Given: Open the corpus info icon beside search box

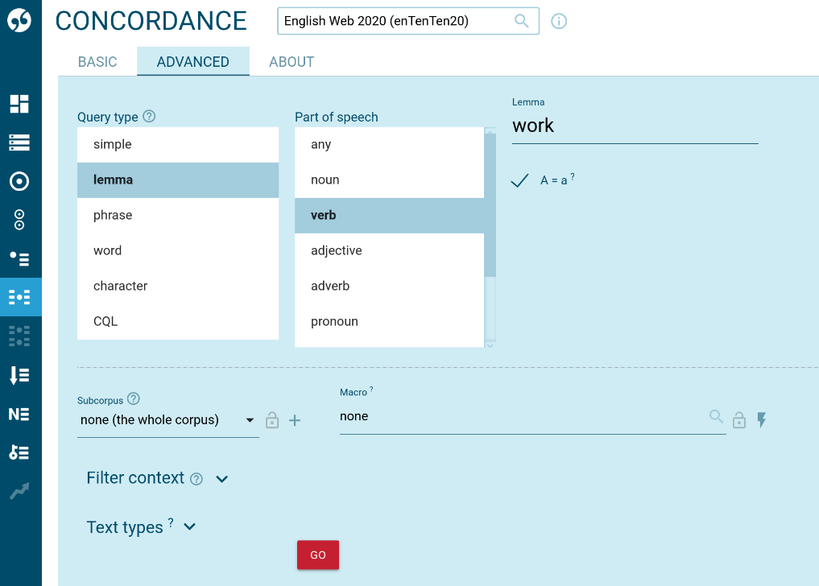Looking at the screenshot, I should [x=559, y=21].
